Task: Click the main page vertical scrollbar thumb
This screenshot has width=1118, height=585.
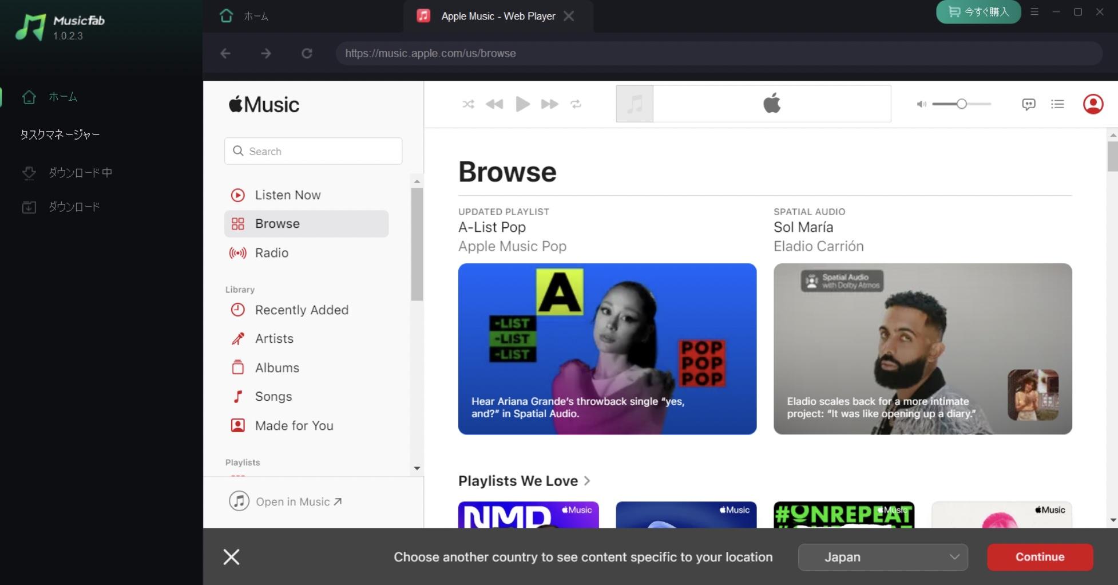Action: (1112, 156)
